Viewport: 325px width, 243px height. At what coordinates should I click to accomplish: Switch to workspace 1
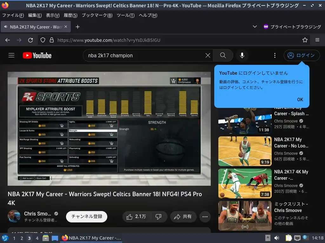tap(14, 238)
